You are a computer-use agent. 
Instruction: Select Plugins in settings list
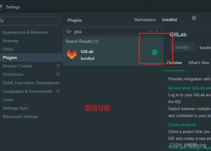tap(31, 57)
